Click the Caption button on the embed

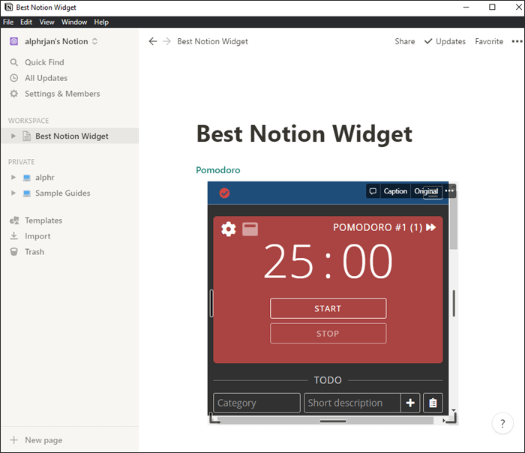point(395,191)
